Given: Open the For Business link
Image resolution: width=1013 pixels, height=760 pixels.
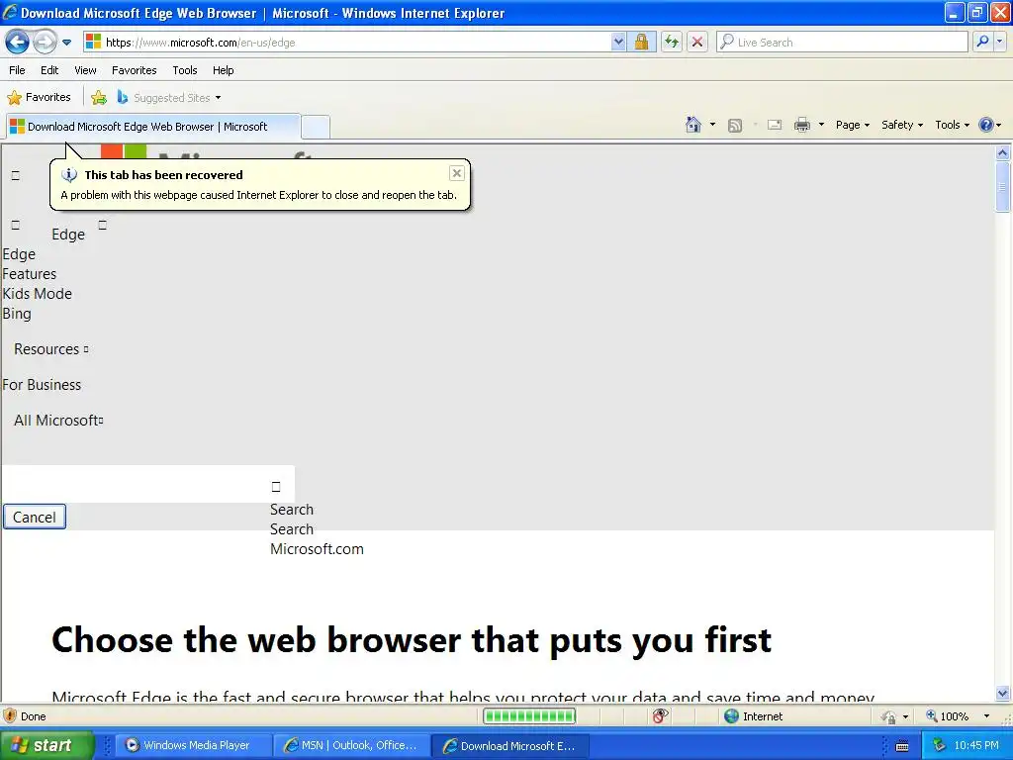Looking at the screenshot, I should [42, 385].
